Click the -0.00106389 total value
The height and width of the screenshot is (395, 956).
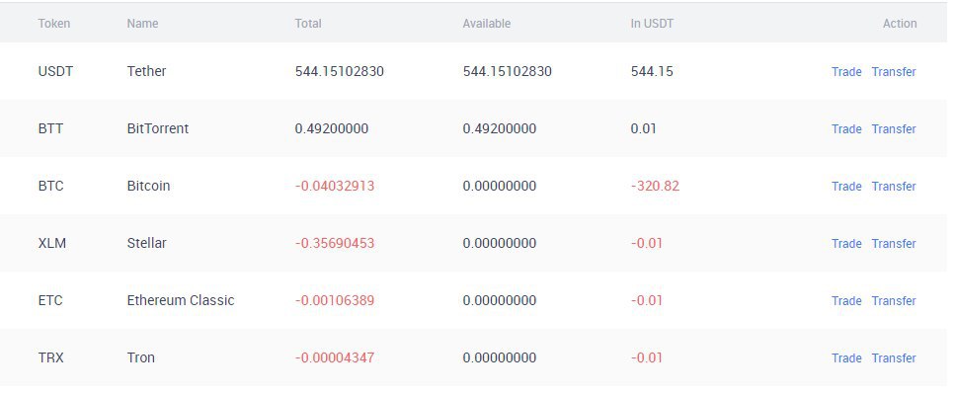click(x=335, y=300)
